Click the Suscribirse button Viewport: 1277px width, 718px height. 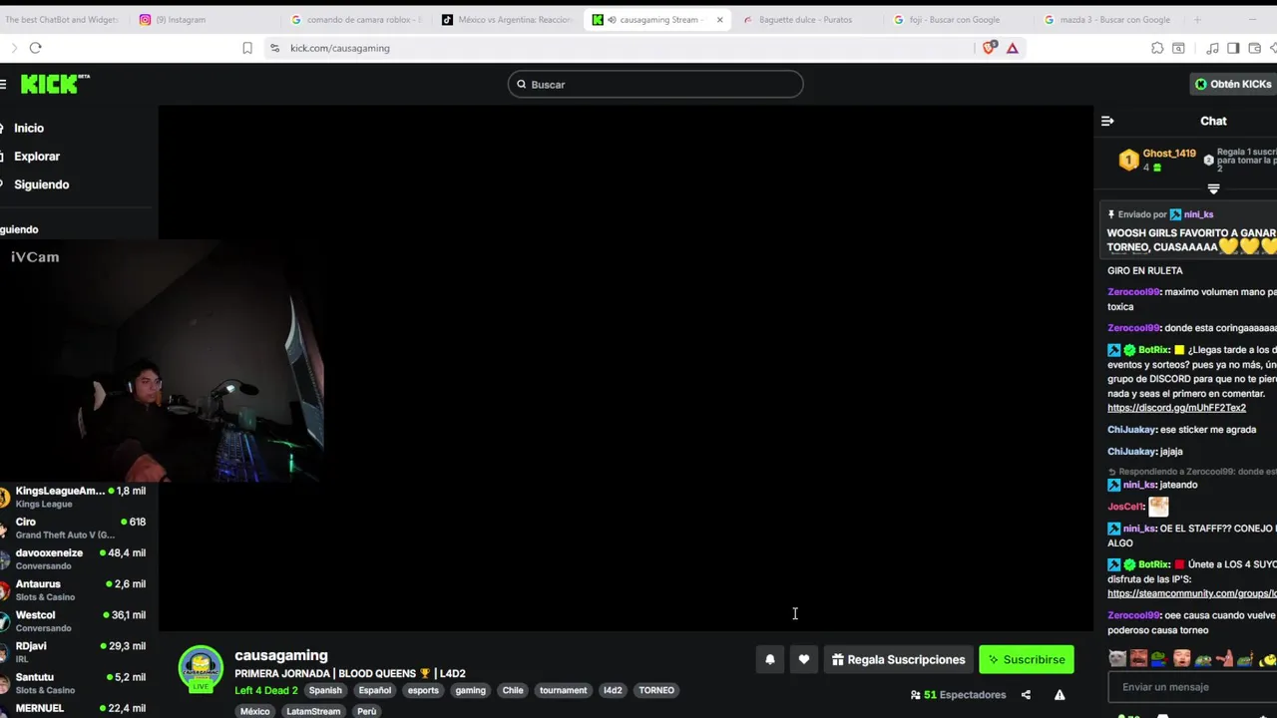(x=1026, y=659)
